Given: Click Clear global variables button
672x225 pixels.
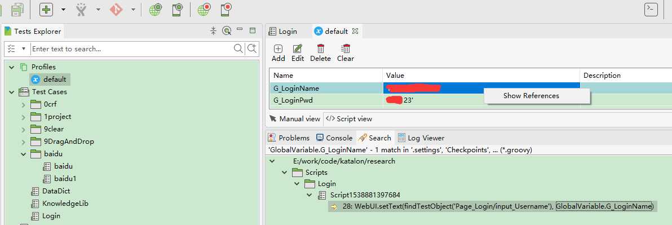Looking at the screenshot, I should tap(346, 53).
